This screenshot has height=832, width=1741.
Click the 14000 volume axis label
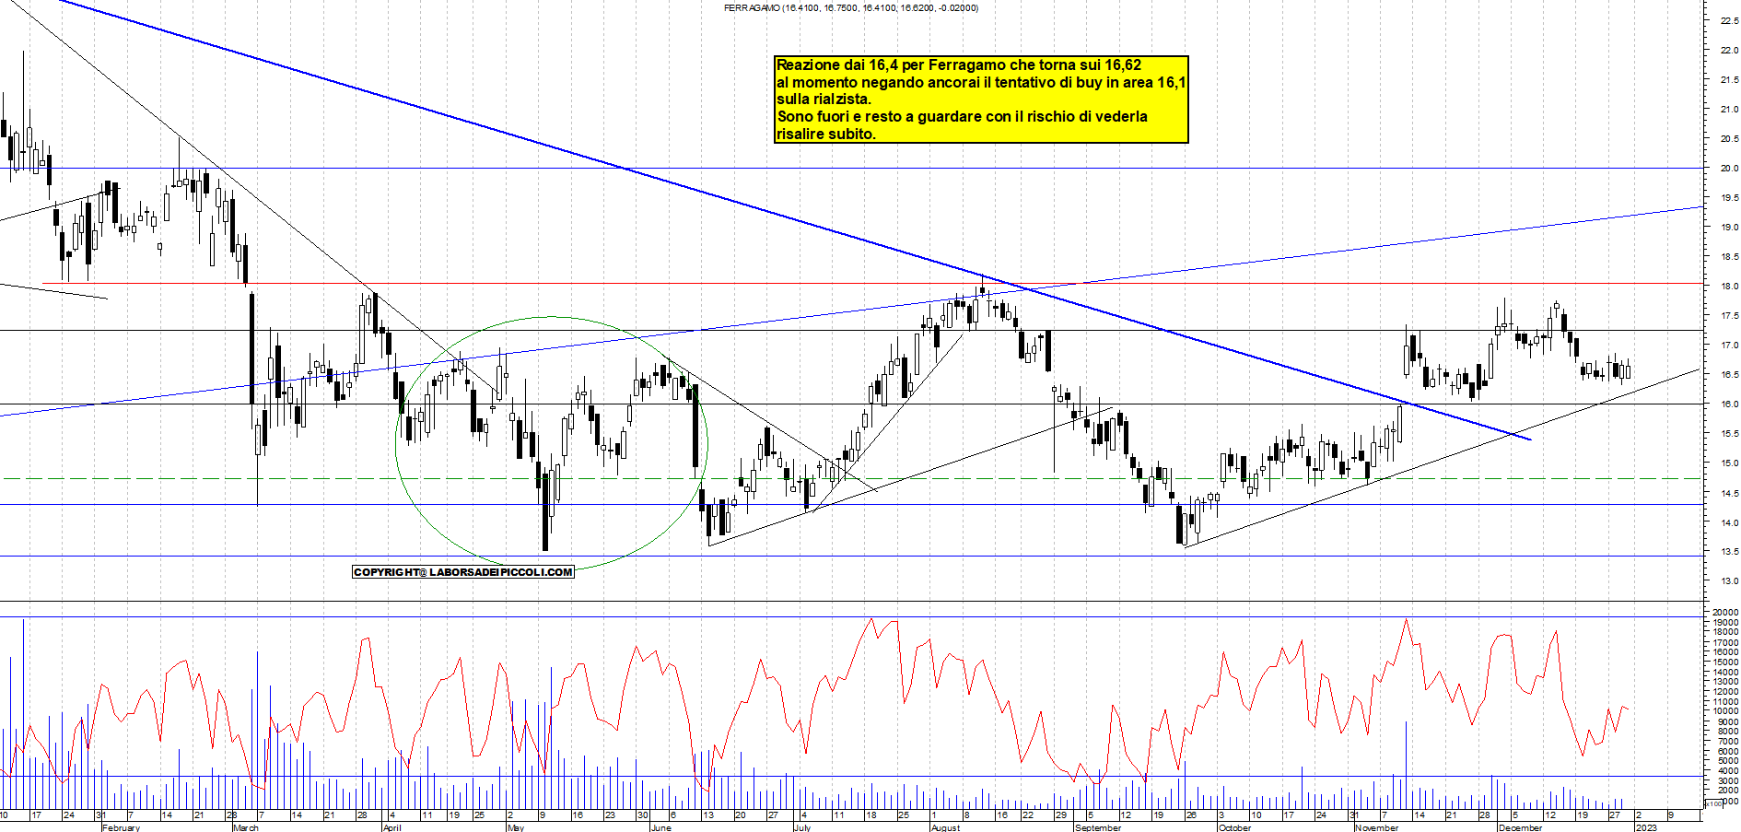coord(1725,673)
